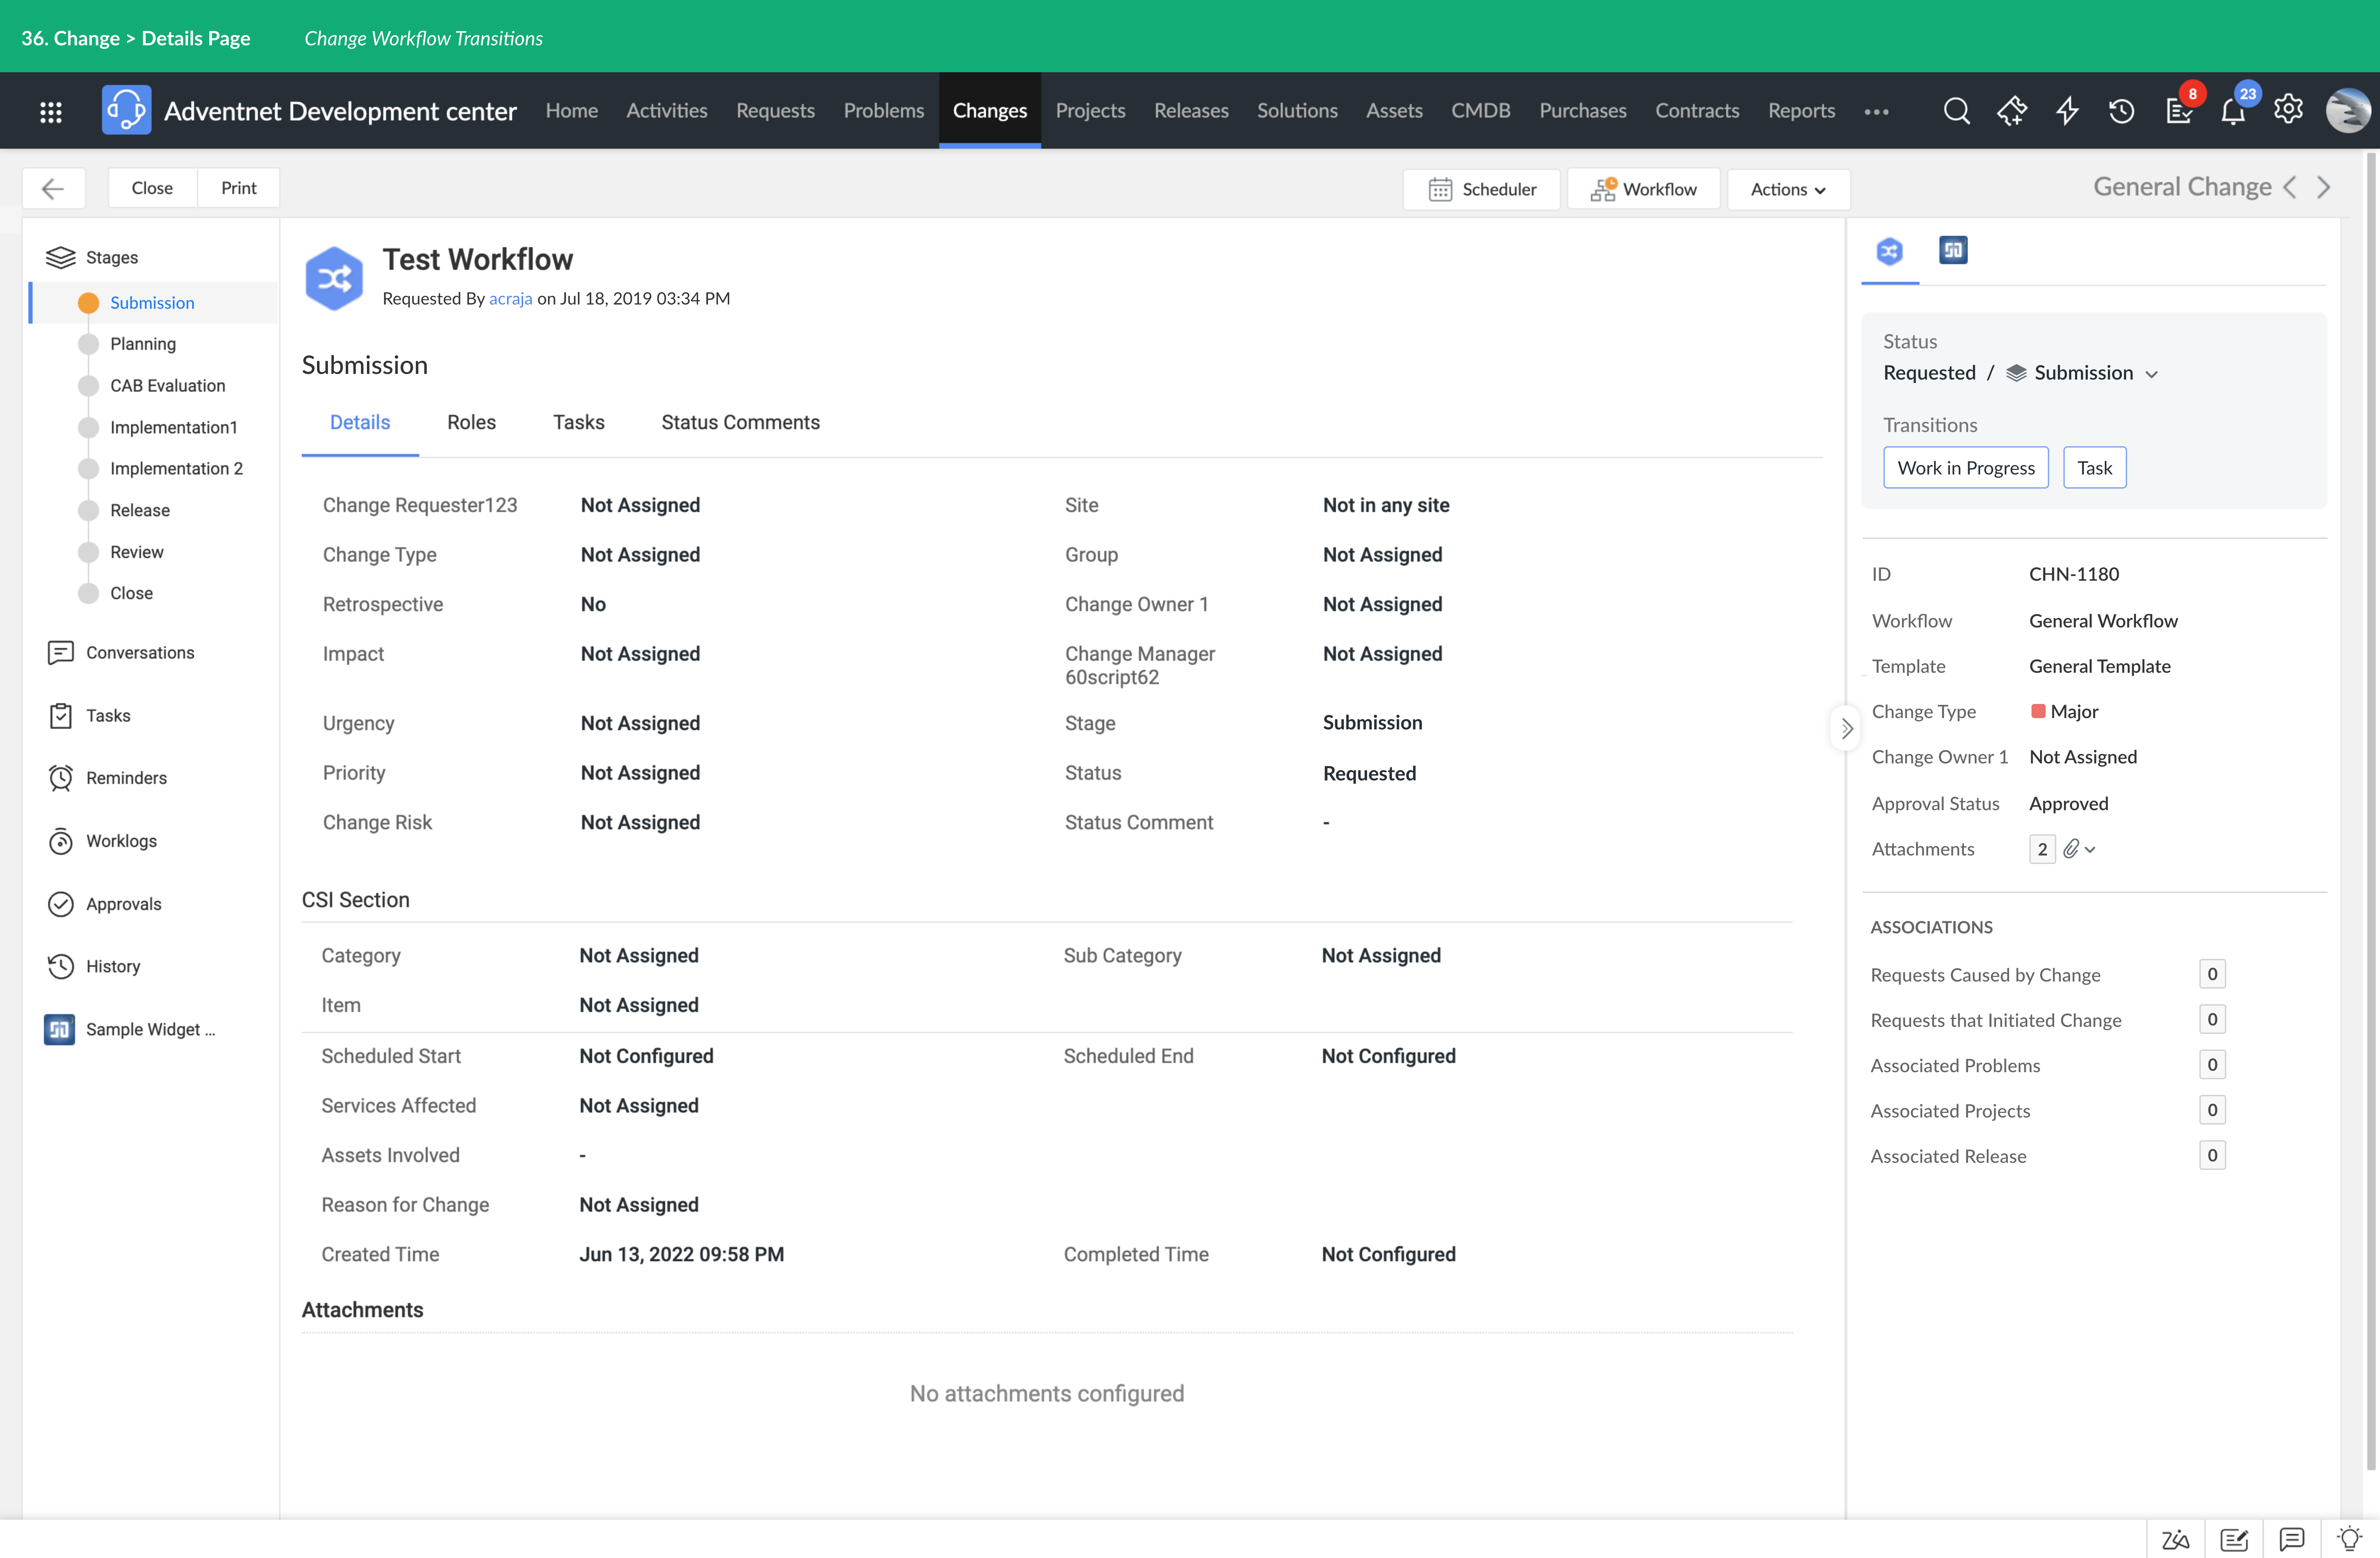
Task: Select the widget tab icon in right panel
Action: pyautogui.click(x=1953, y=250)
